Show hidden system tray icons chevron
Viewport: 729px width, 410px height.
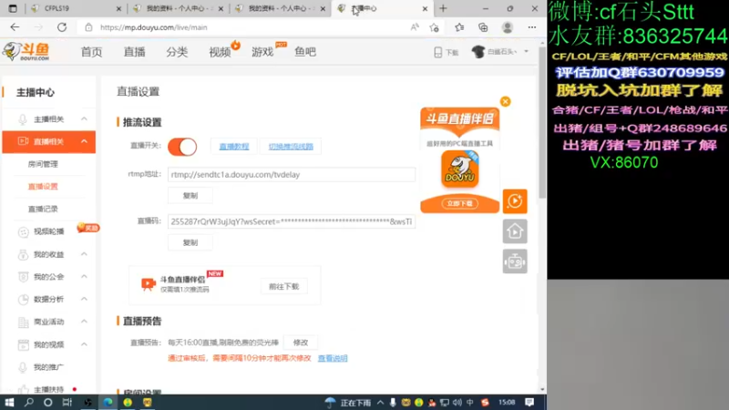pos(380,403)
